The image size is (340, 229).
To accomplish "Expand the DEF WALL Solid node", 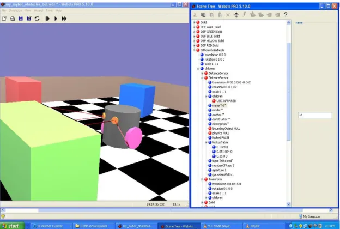I will (x=194, y=27).
